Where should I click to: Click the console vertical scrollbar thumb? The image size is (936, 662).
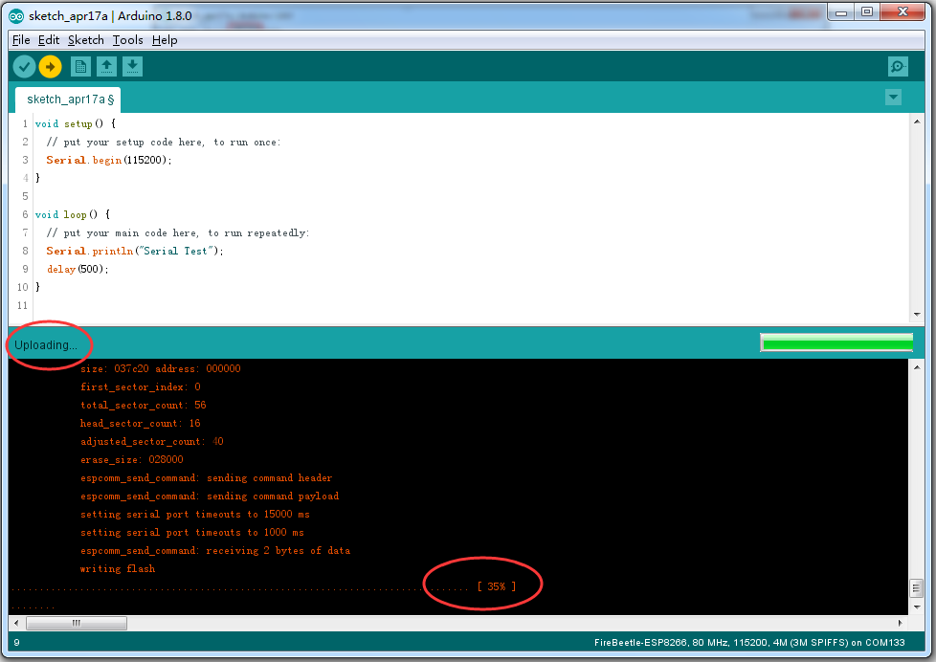tap(917, 588)
